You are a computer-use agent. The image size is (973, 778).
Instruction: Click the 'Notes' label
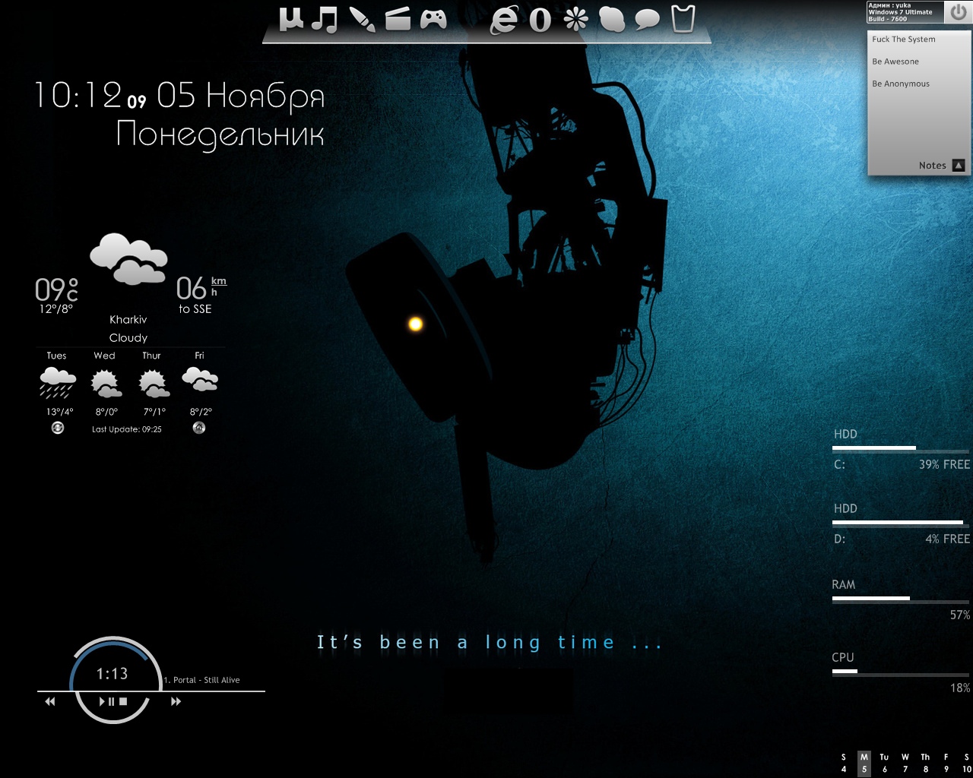point(932,165)
